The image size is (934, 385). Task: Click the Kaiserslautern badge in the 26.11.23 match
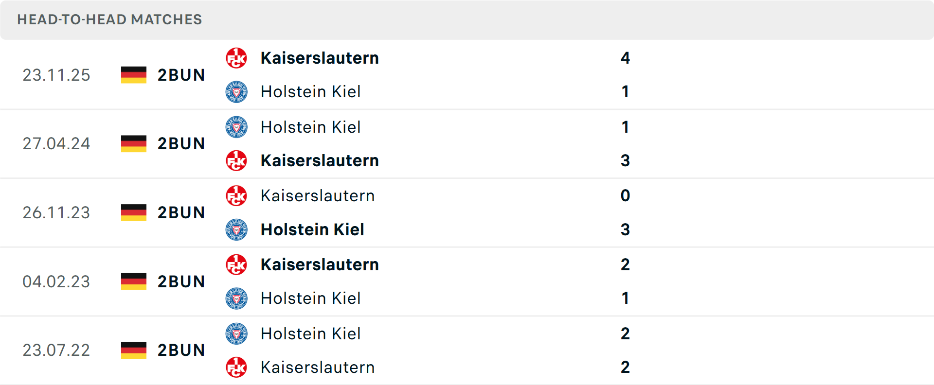237,196
